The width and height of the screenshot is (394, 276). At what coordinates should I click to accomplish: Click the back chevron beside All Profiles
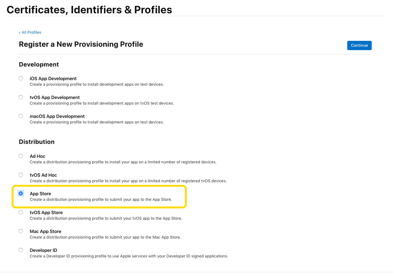(x=20, y=32)
